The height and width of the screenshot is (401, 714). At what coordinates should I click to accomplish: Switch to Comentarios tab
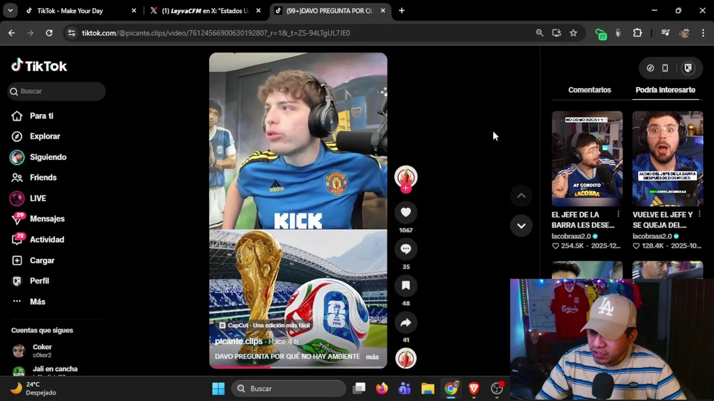click(590, 90)
